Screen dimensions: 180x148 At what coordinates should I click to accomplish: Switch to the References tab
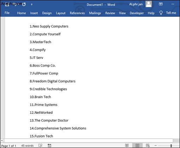pos(77,13)
